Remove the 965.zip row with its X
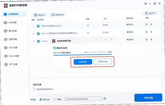 click(x=151, y=24)
